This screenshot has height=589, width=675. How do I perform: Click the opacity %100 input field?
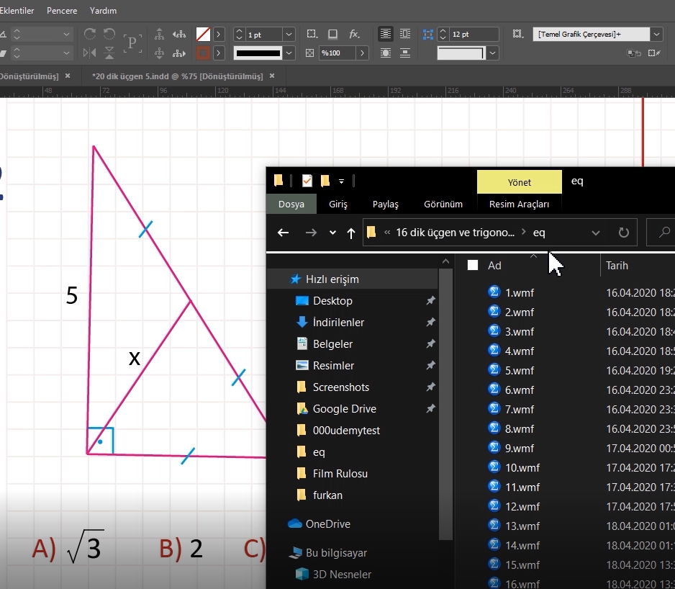click(x=336, y=53)
